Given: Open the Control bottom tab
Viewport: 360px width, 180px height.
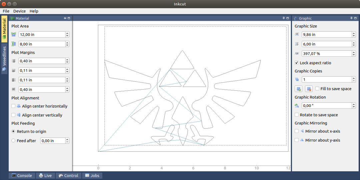Looking at the screenshot, I should click(68, 176).
